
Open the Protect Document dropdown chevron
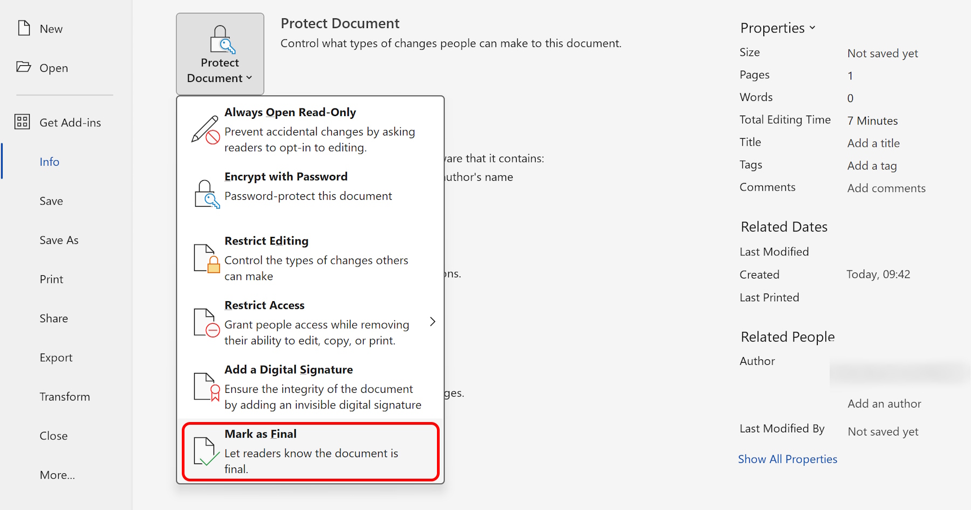click(x=249, y=78)
